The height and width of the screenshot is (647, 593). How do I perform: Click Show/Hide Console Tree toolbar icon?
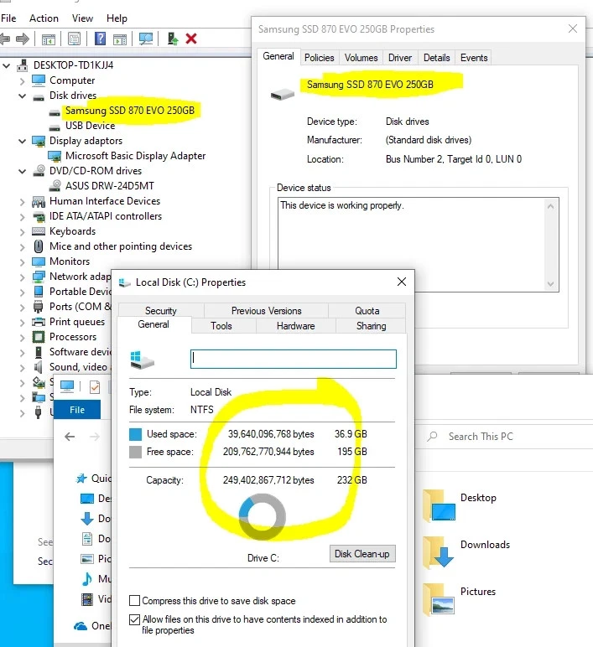(49, 39)
